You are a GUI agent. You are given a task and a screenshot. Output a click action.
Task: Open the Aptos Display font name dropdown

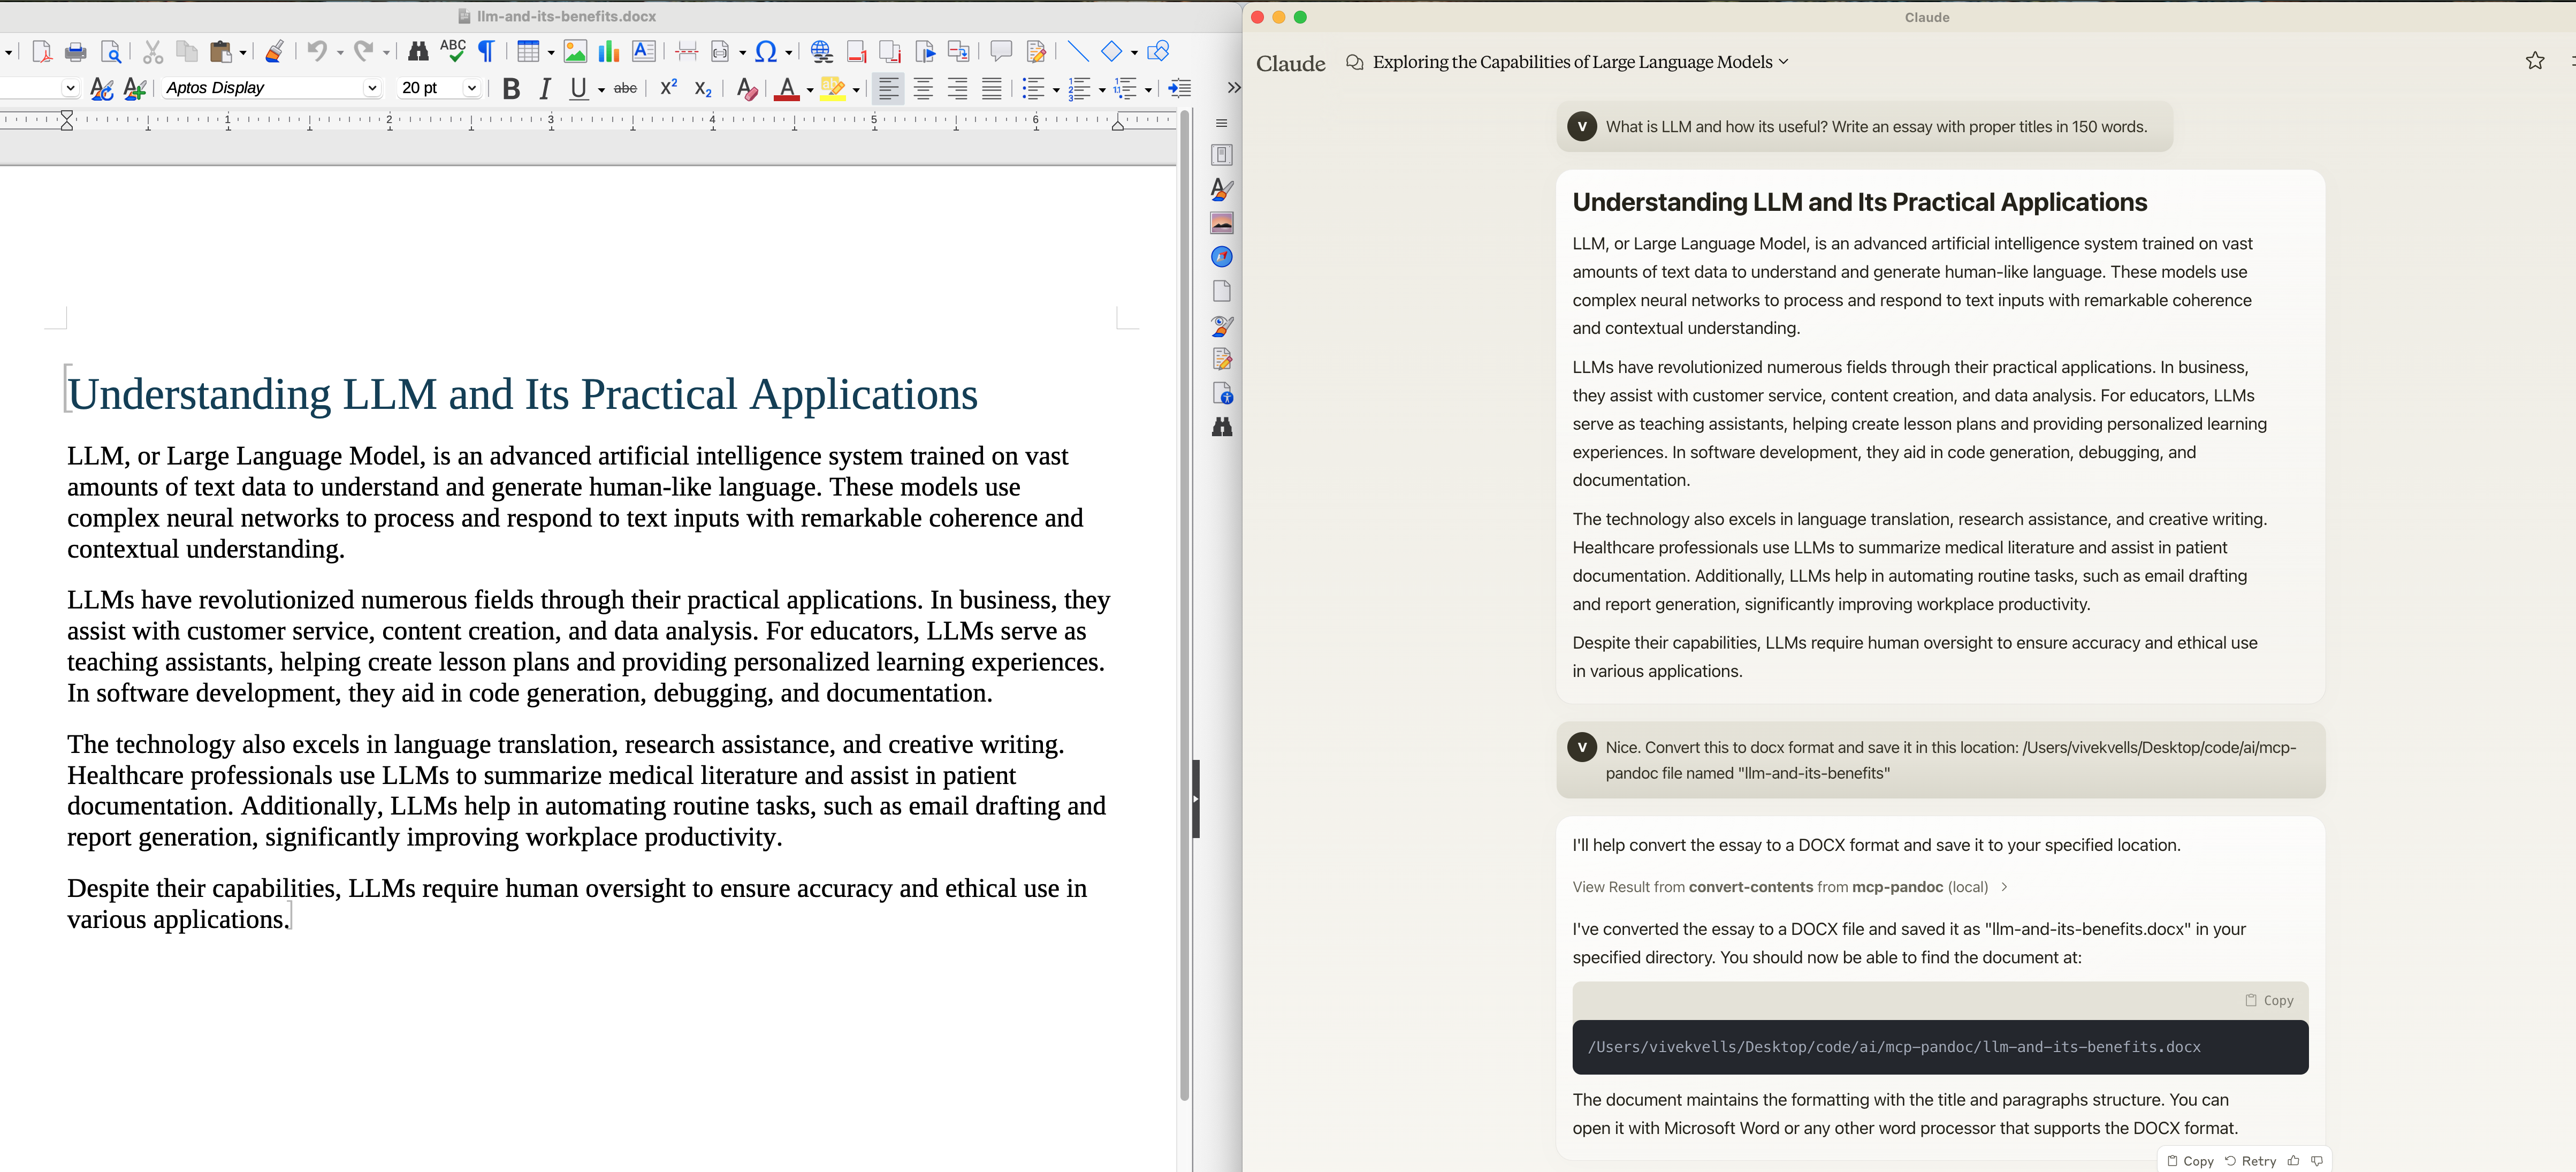[x=372, y=88]
